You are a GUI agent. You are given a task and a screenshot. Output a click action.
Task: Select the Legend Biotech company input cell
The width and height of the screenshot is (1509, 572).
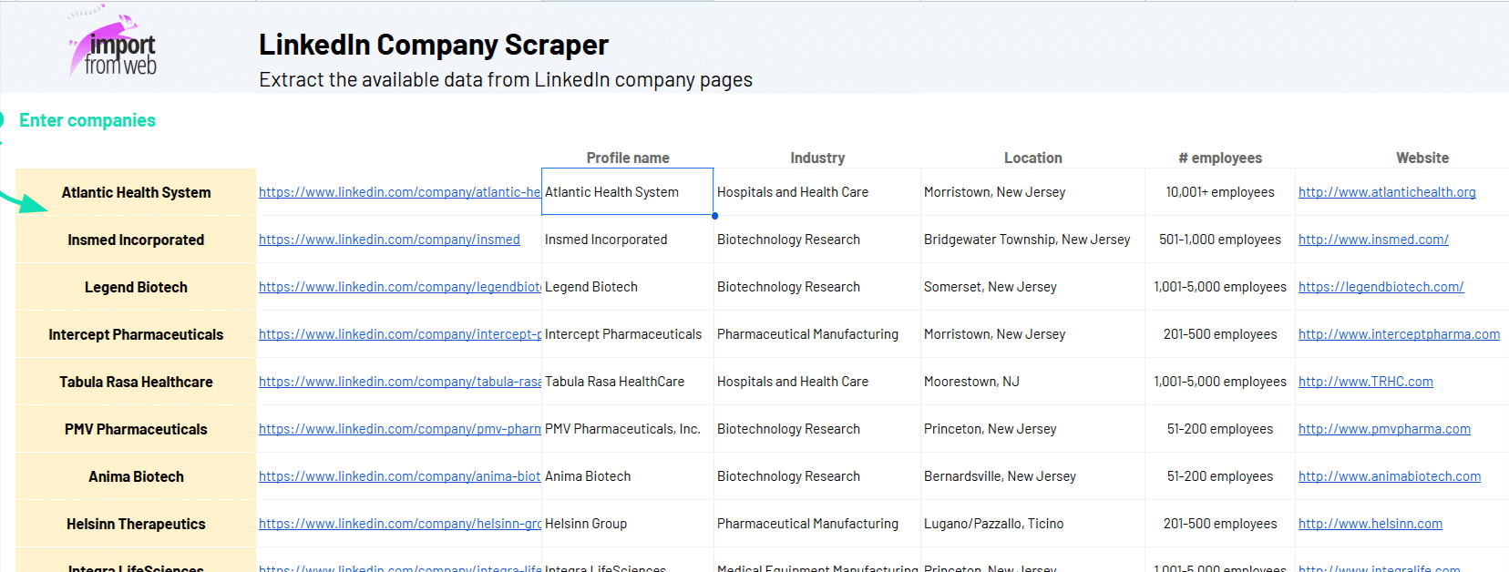136,287
